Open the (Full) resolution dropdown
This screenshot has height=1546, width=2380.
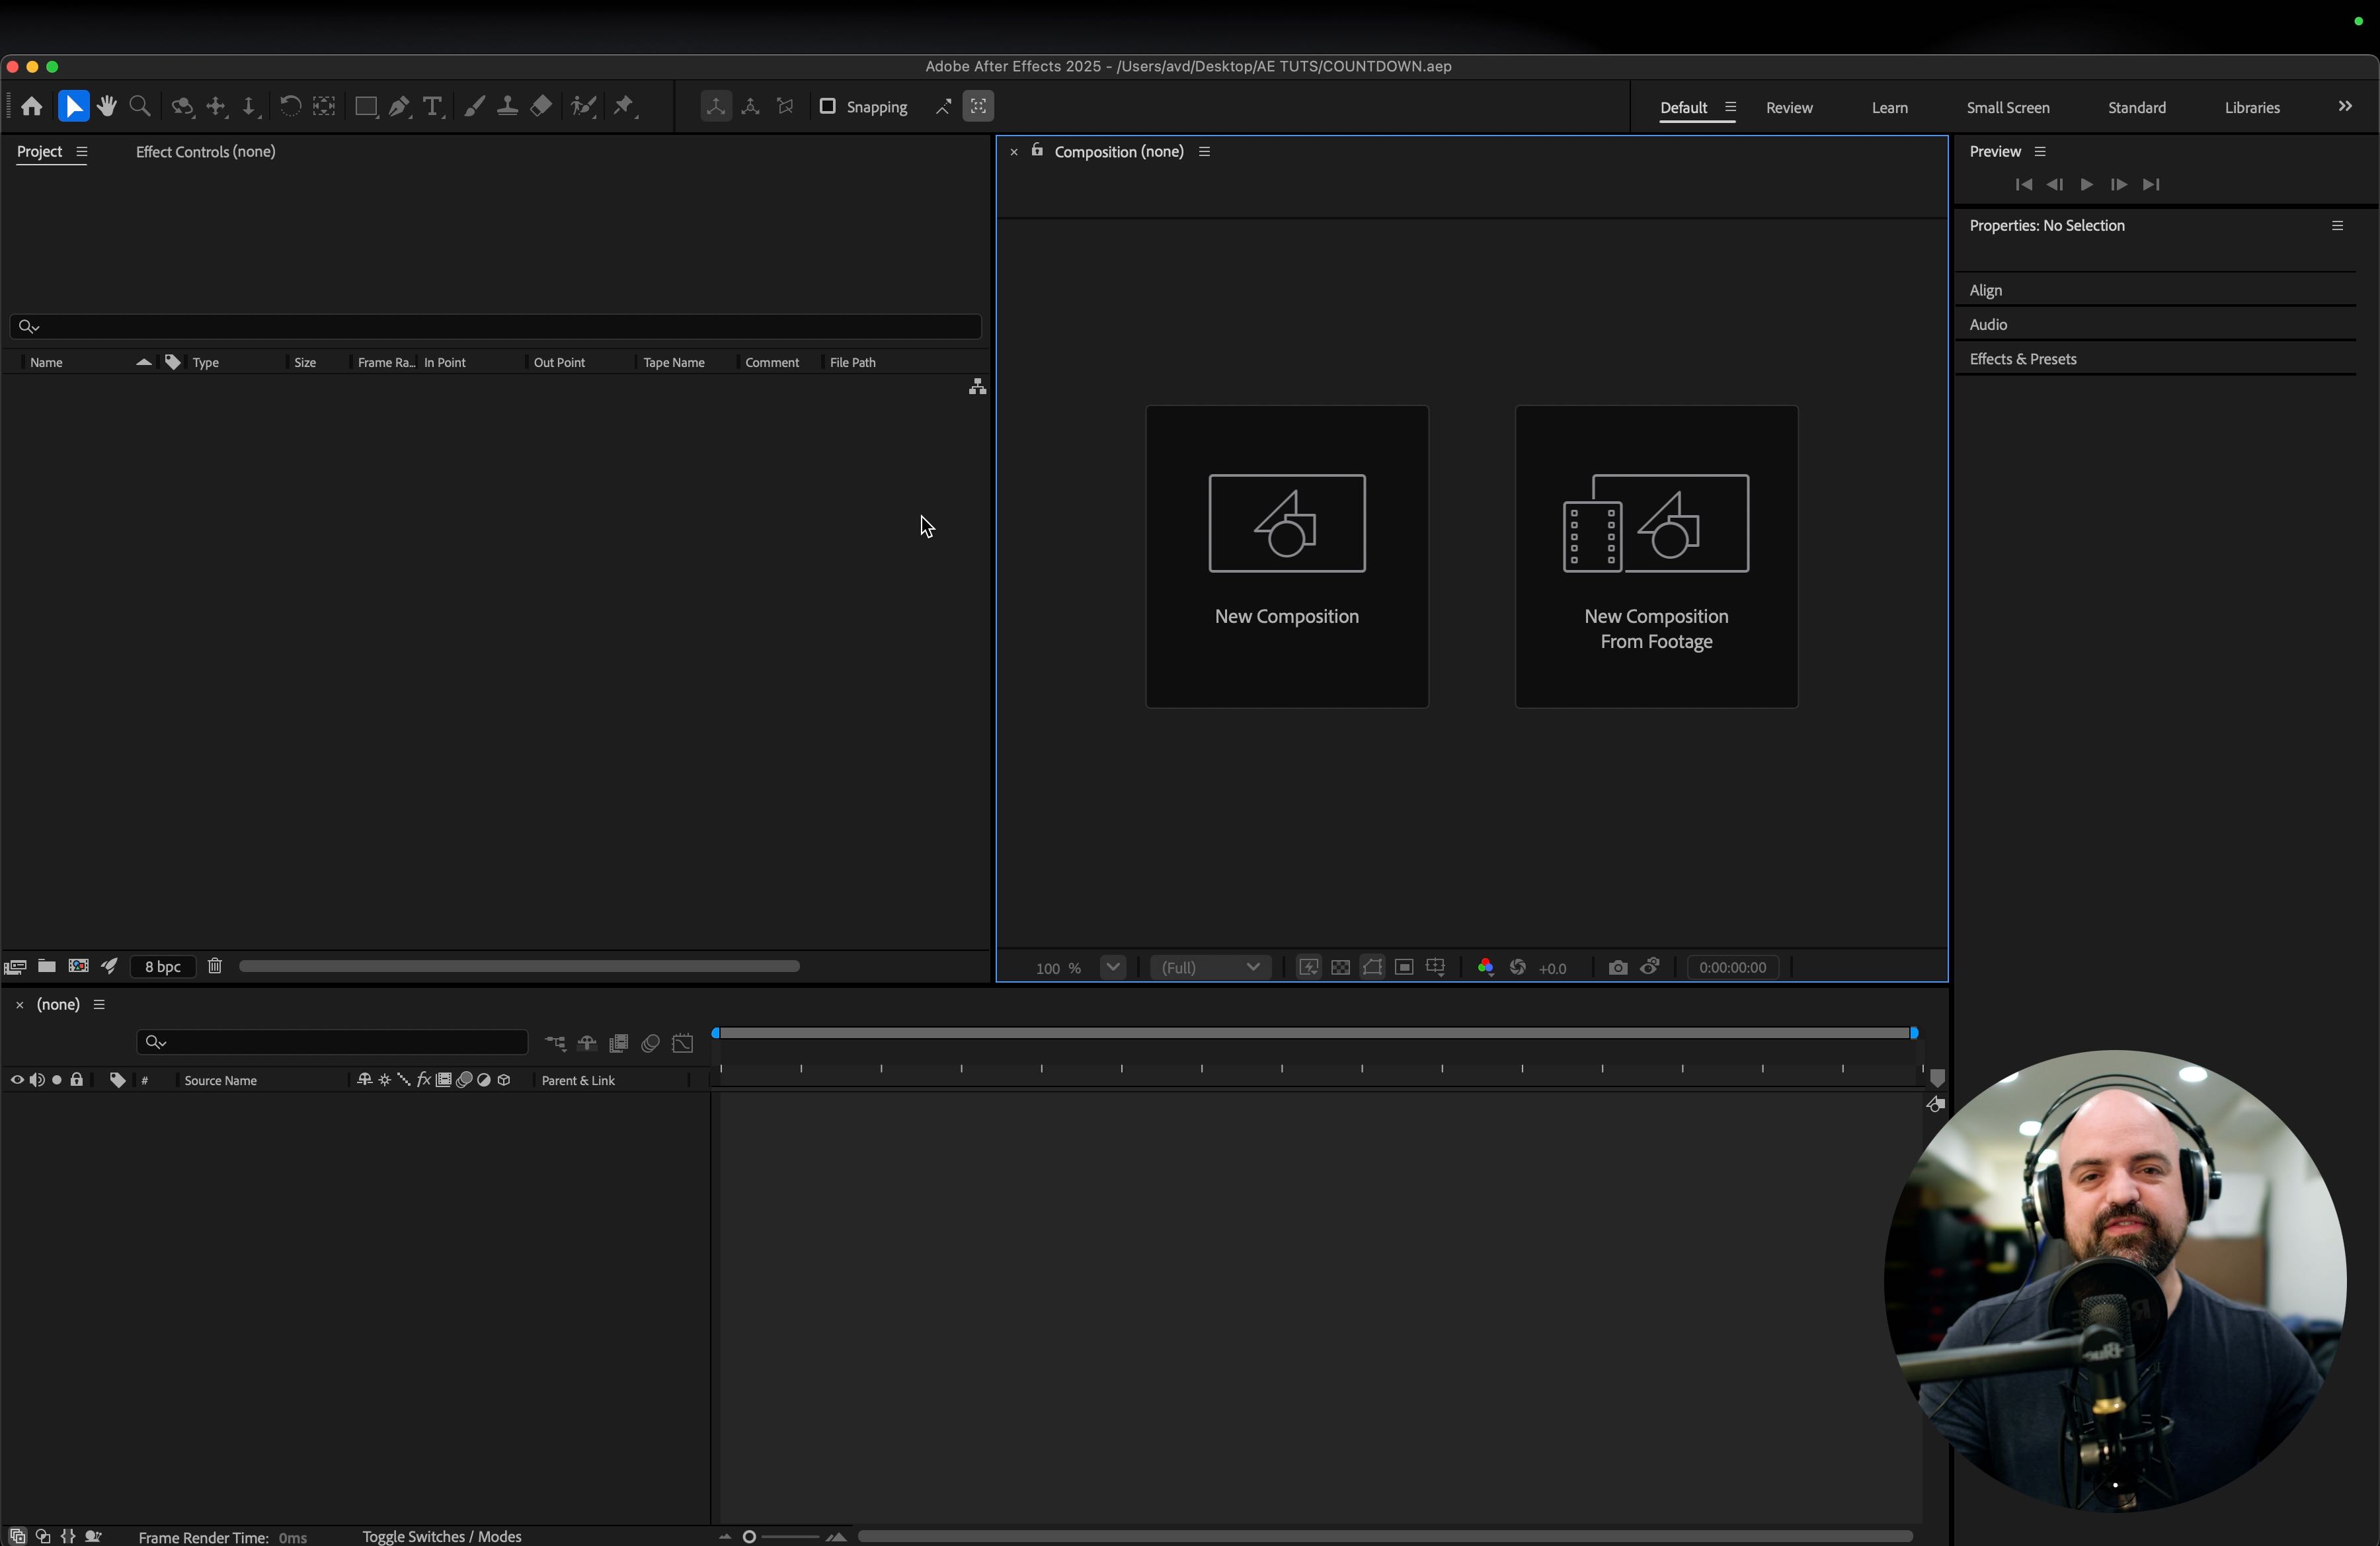[x=1210, y=967]
